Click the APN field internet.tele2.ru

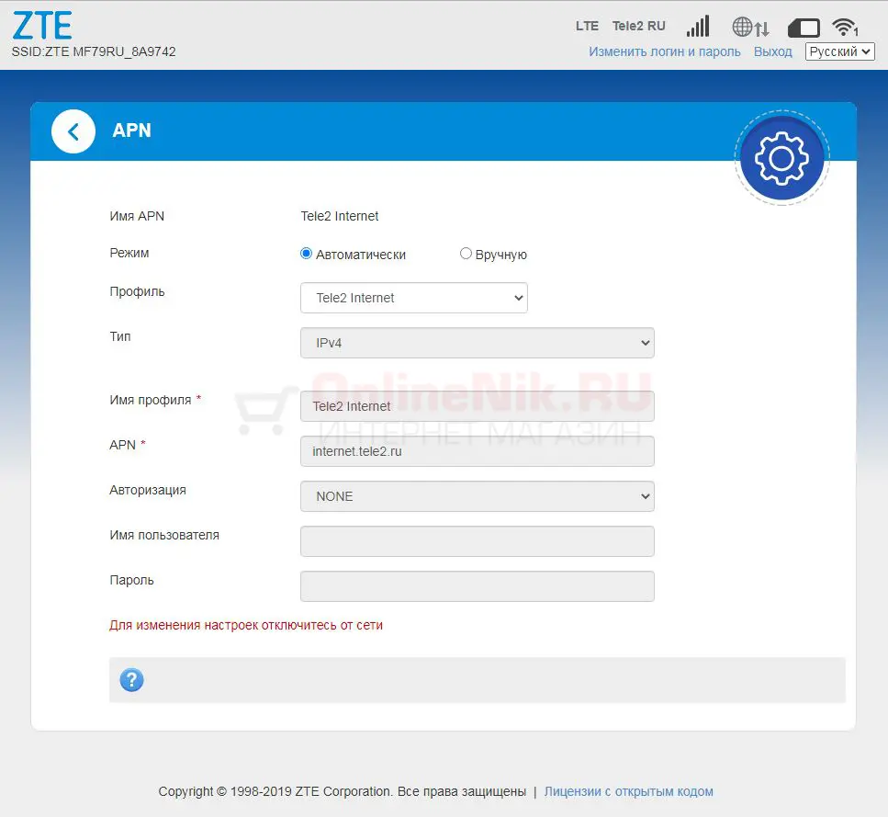click(x=478, y=451)
